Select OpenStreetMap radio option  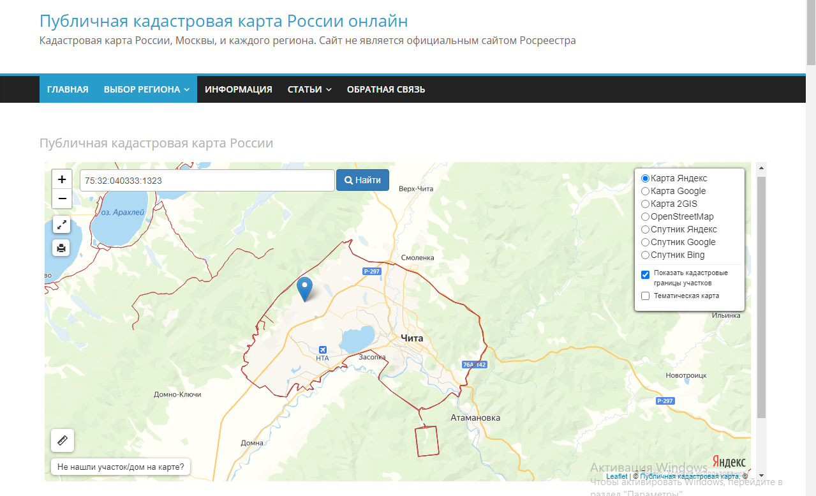[645, 217]
